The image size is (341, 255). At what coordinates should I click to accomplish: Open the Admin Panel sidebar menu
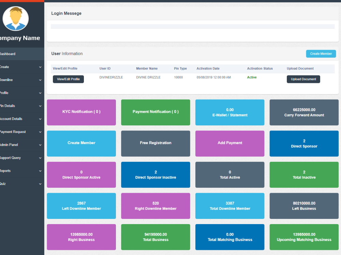(22, 145)
